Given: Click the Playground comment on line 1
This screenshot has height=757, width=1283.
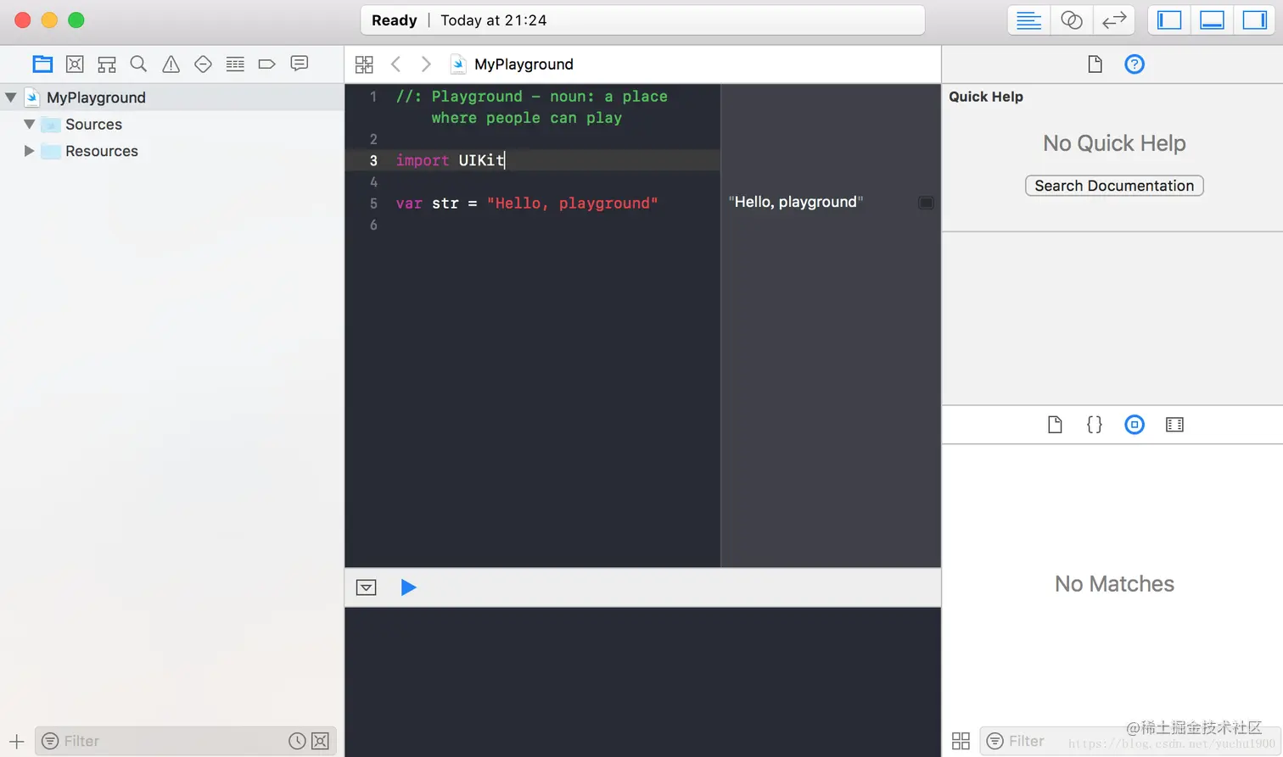Looking at the screenshot, I should click(531, 107).
